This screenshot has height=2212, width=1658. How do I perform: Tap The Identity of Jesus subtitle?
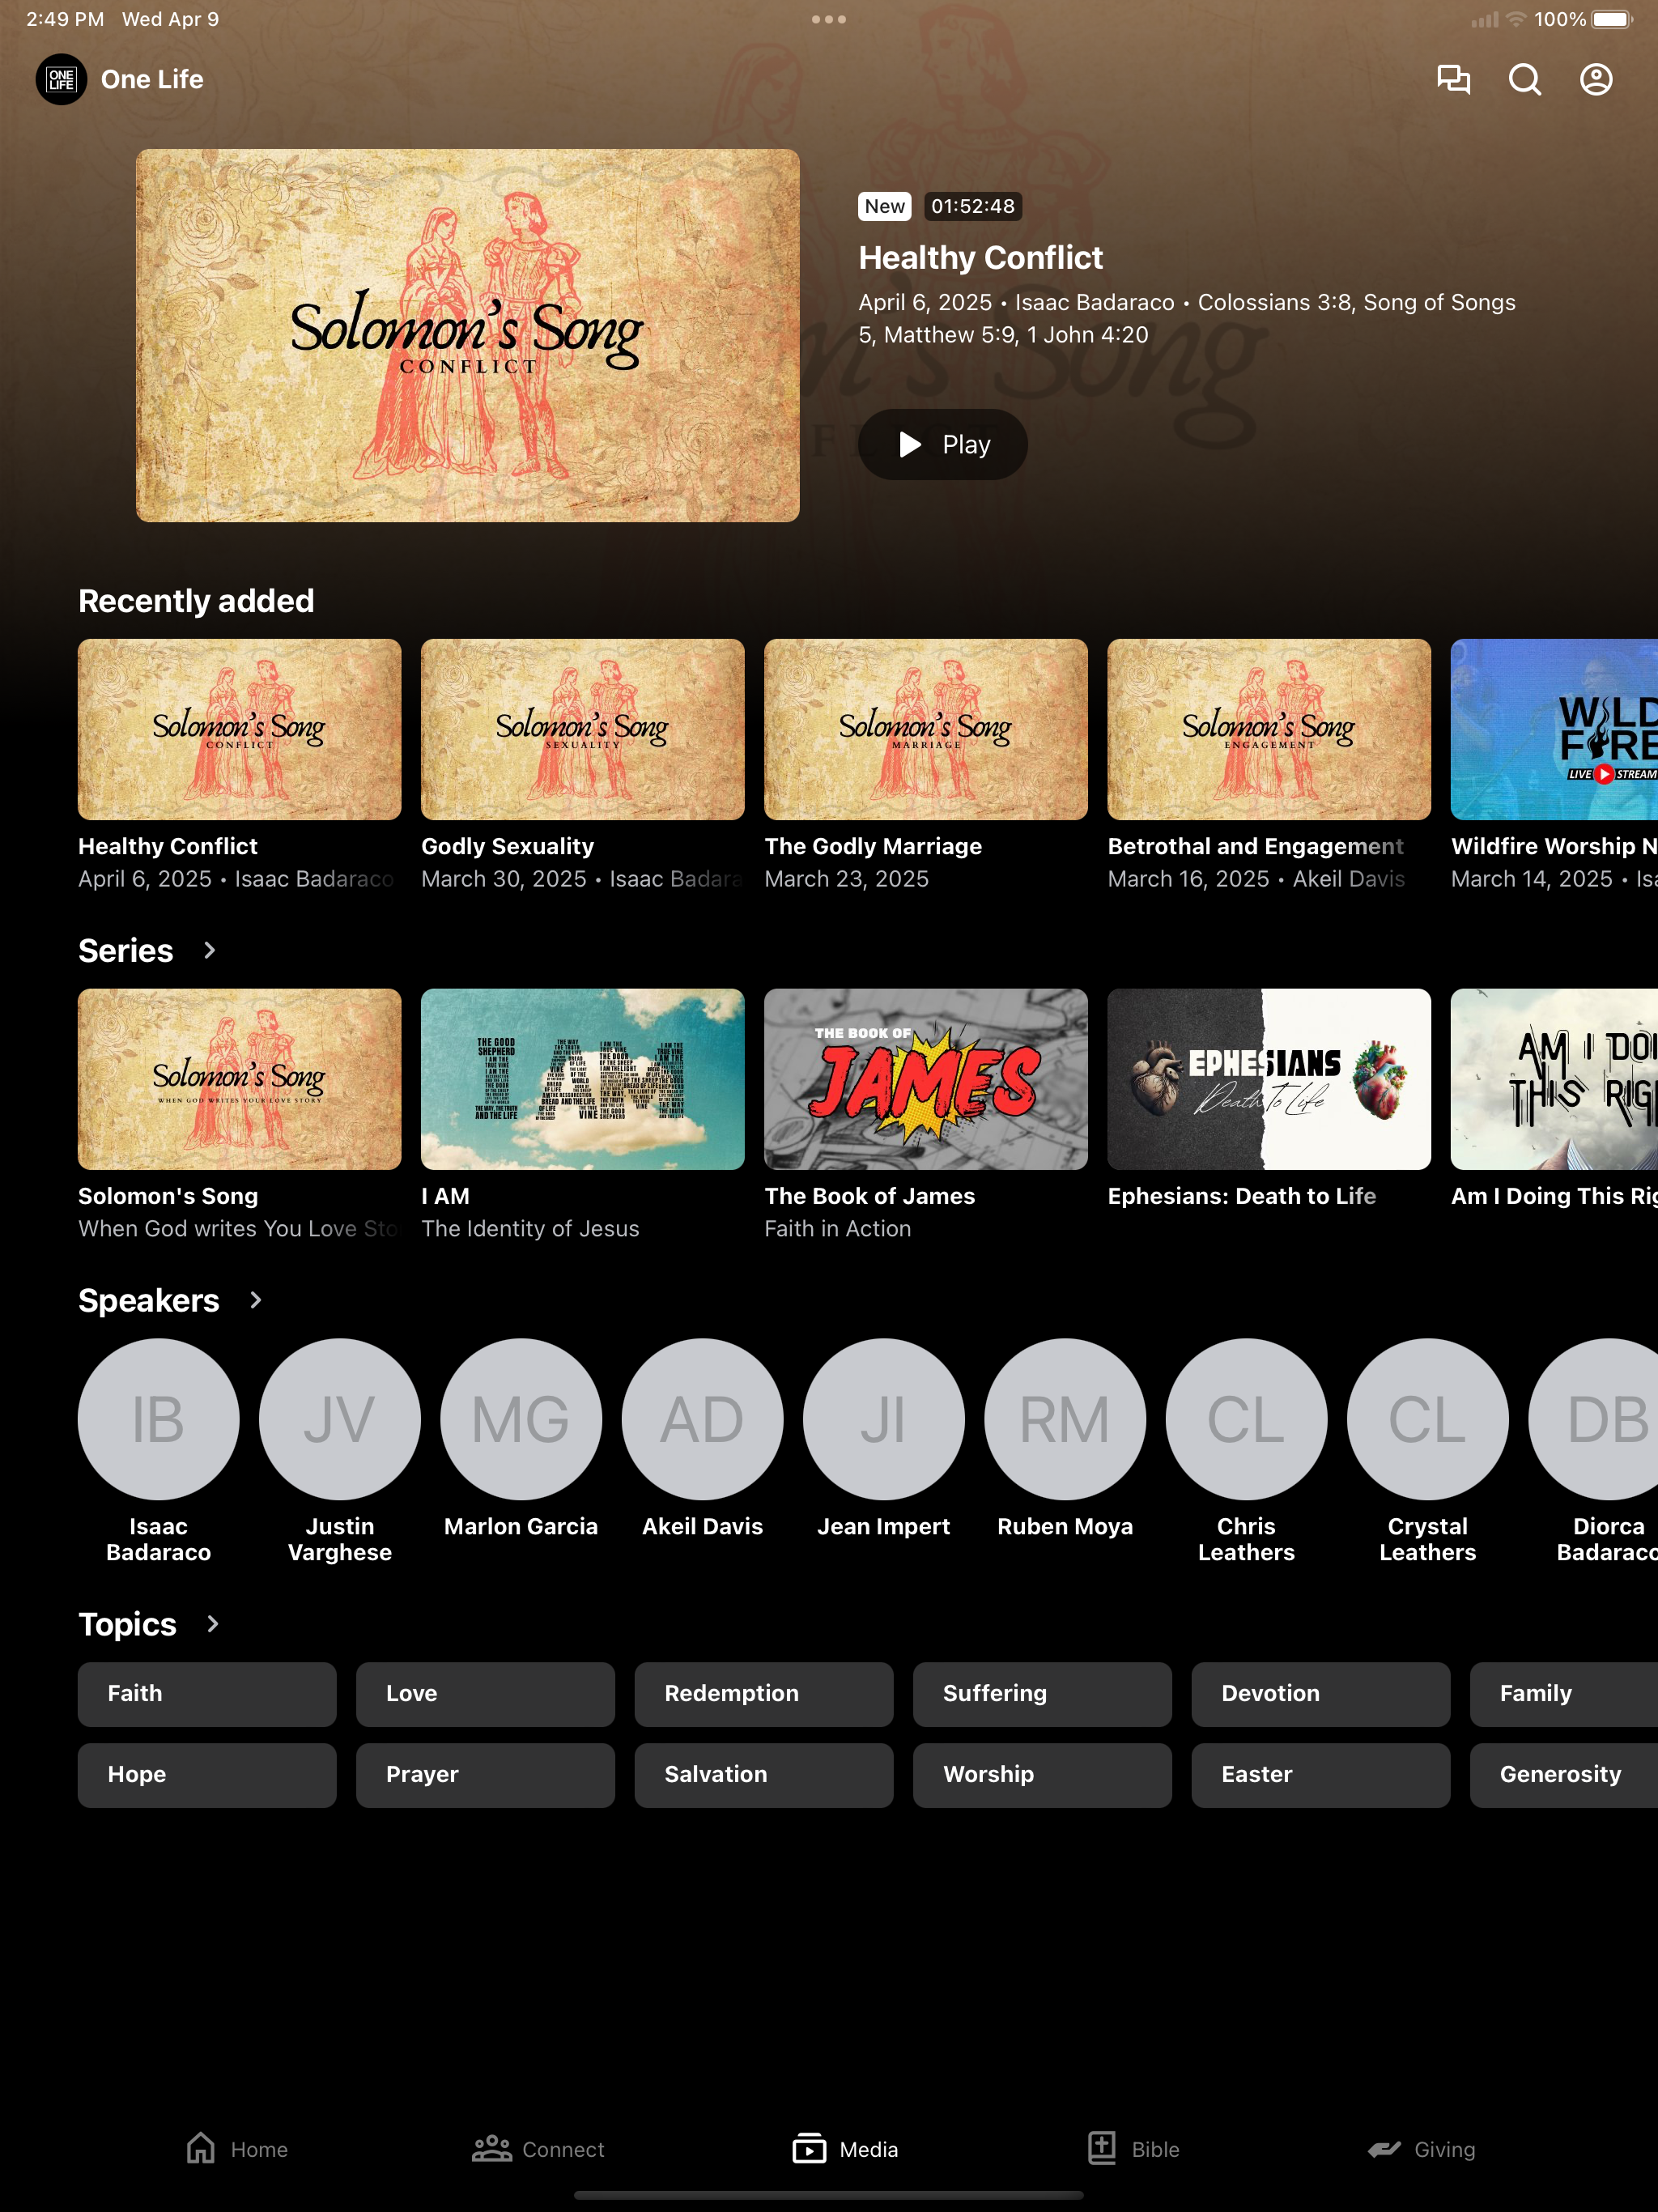click(530, 1228)
